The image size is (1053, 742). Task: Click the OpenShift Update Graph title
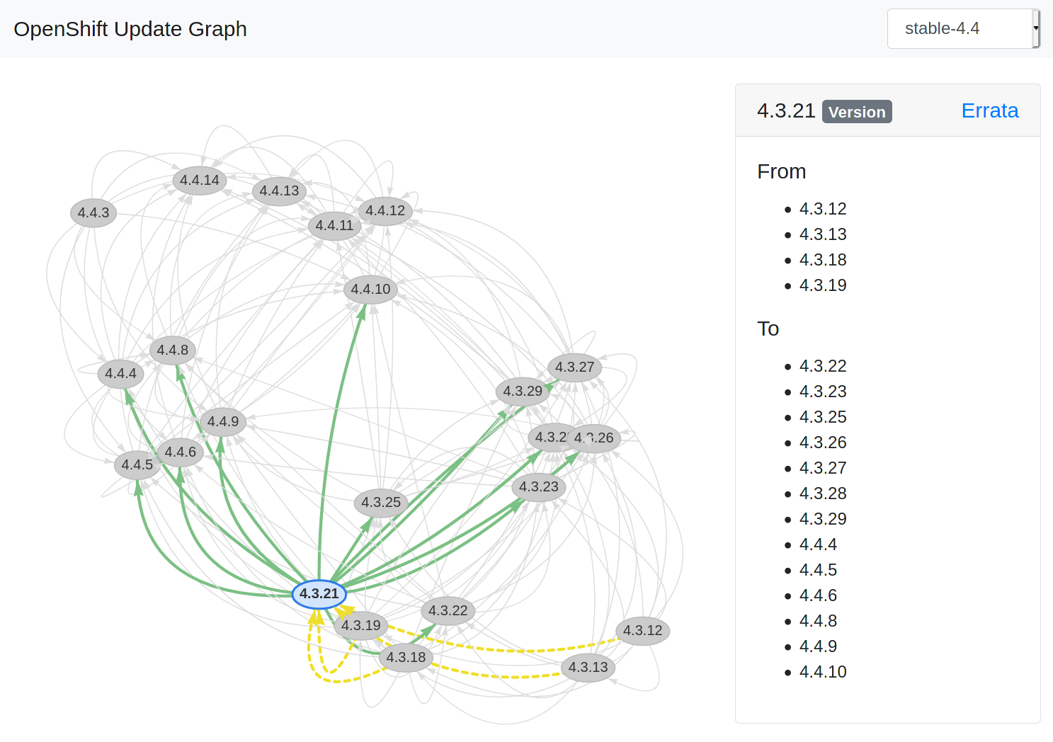coord(130,29)
